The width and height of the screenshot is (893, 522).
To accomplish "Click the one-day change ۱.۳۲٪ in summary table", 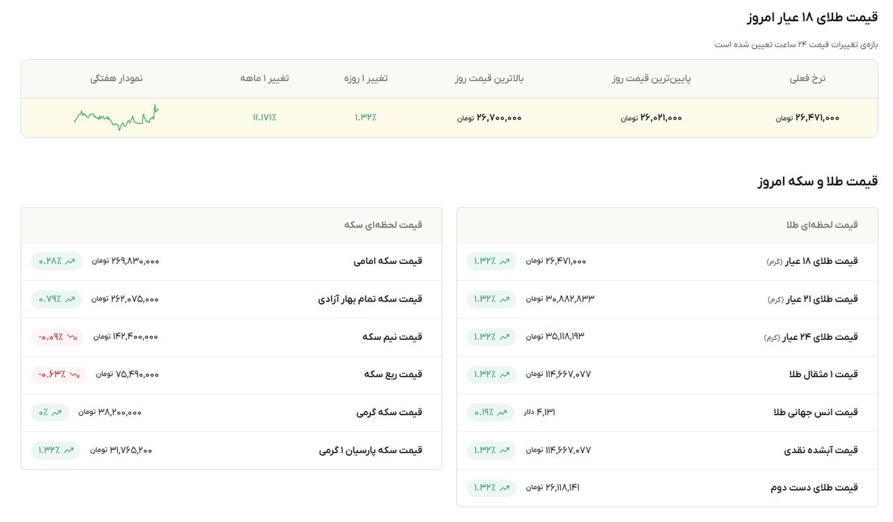I will [366, 118].
